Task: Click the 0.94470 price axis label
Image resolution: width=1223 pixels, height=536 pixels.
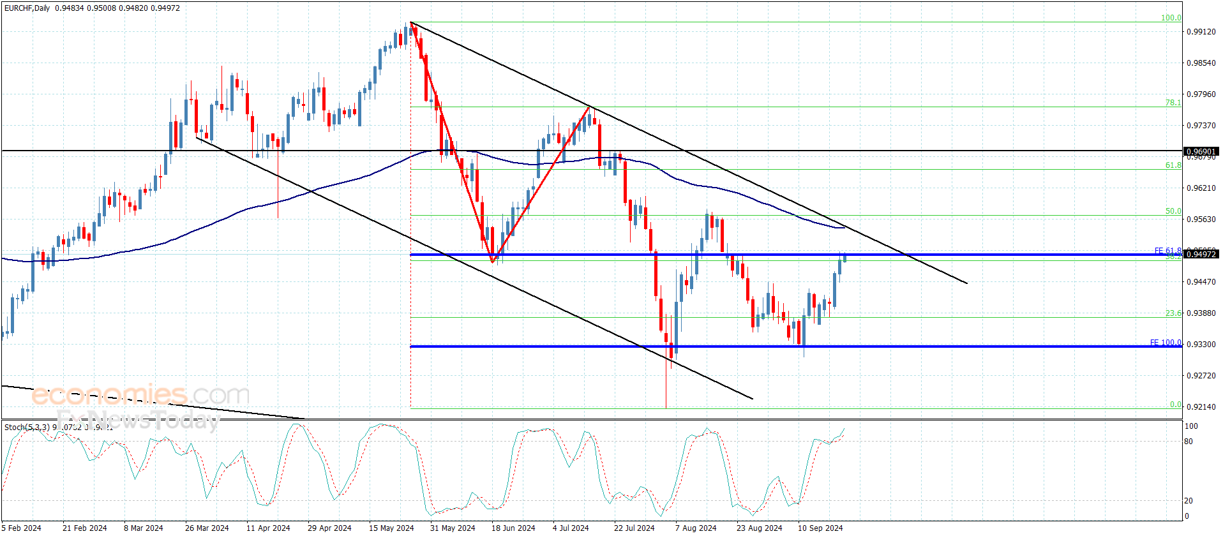Action: click(1201, 282)
